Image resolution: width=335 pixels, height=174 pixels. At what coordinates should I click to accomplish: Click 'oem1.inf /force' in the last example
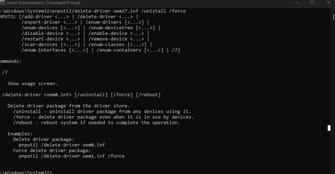104,156
